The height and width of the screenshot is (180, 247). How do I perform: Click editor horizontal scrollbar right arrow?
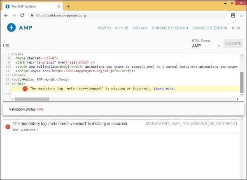(238, 99)
